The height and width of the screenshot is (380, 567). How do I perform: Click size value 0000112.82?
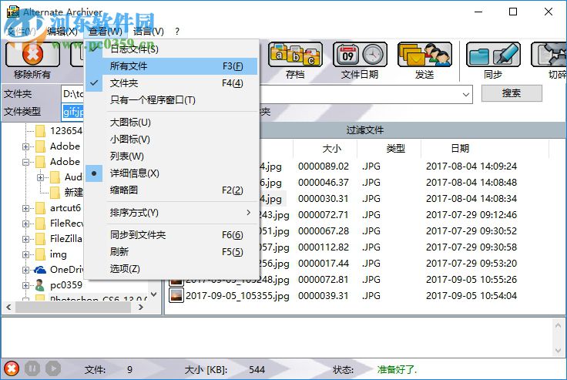point(324,247)
